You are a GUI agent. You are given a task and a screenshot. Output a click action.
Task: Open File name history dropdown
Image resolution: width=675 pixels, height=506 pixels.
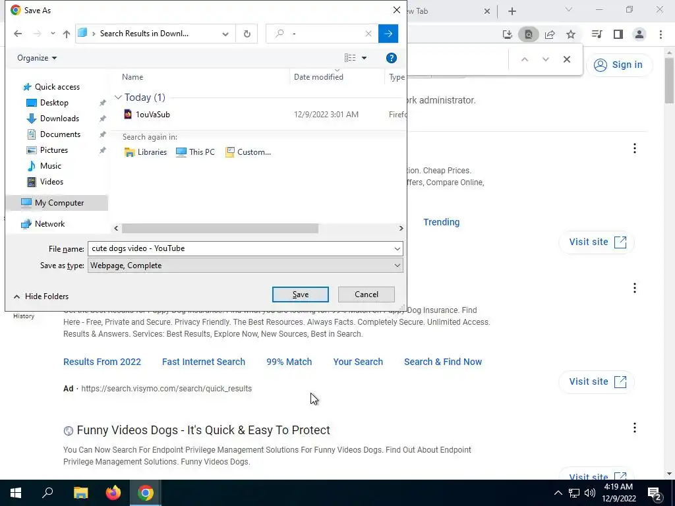(x=397, y=248)
